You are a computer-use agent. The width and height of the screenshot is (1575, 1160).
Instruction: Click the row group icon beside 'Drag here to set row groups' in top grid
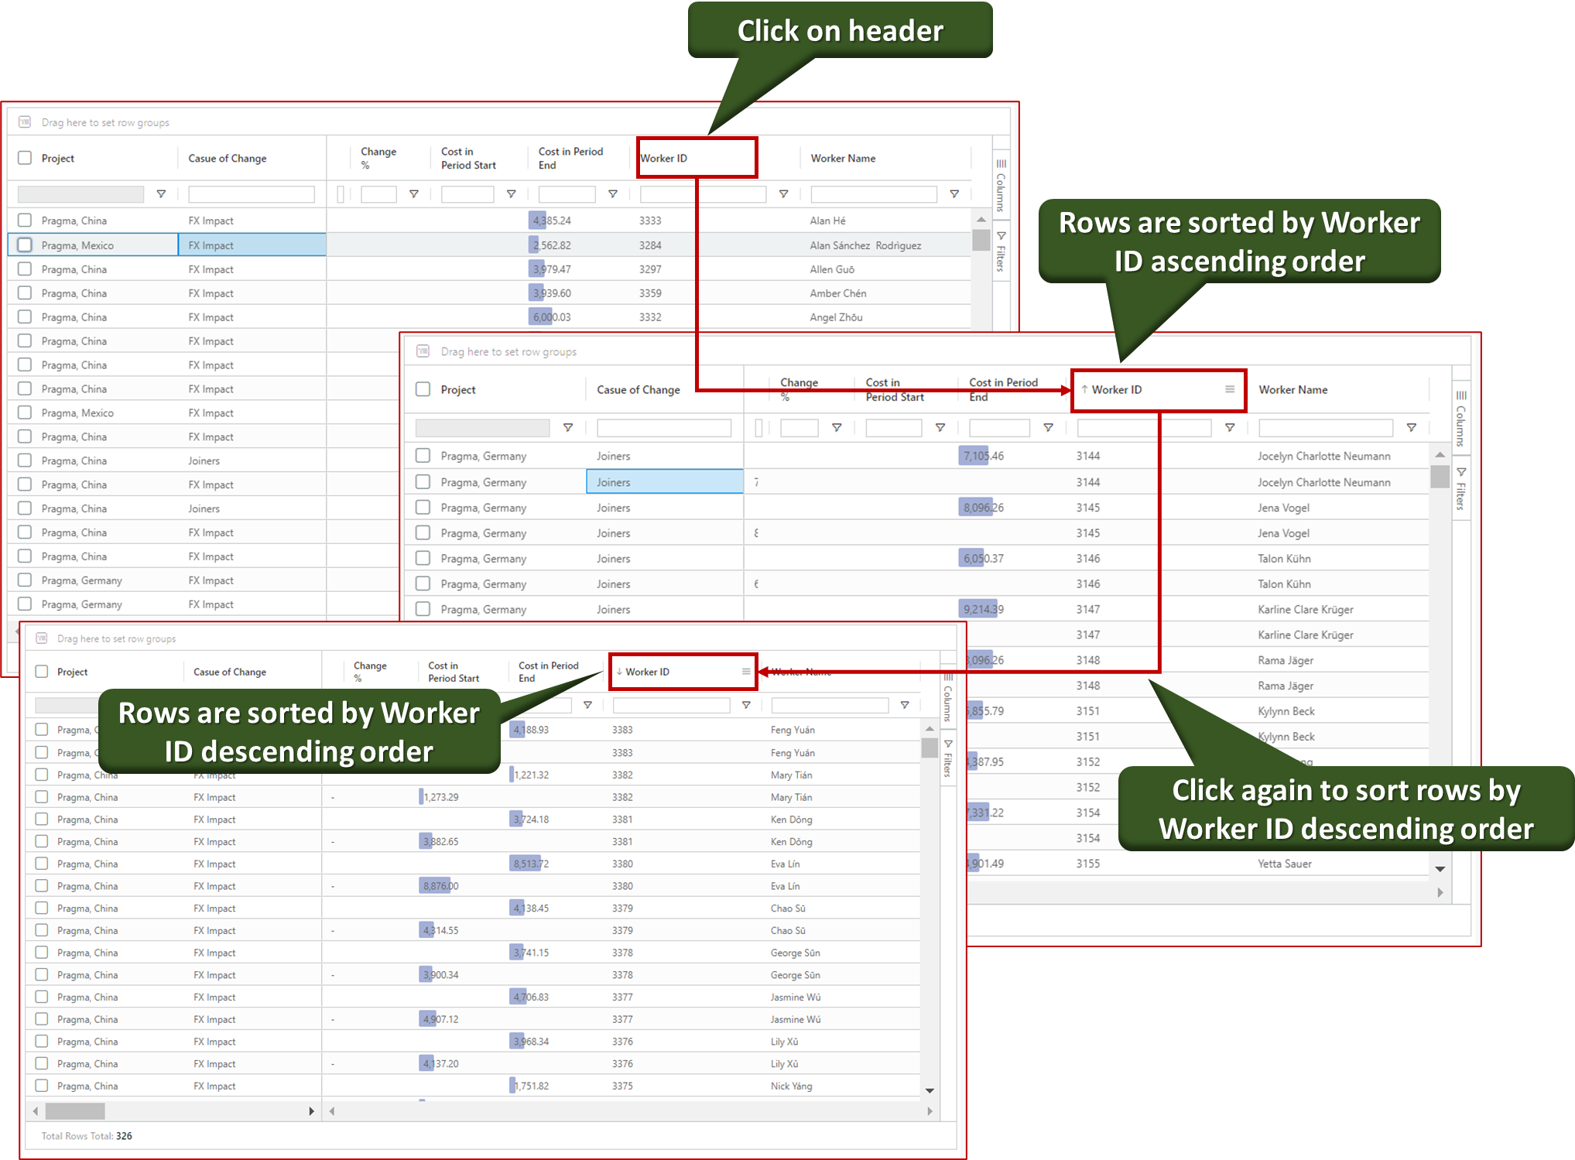(25, 122)
